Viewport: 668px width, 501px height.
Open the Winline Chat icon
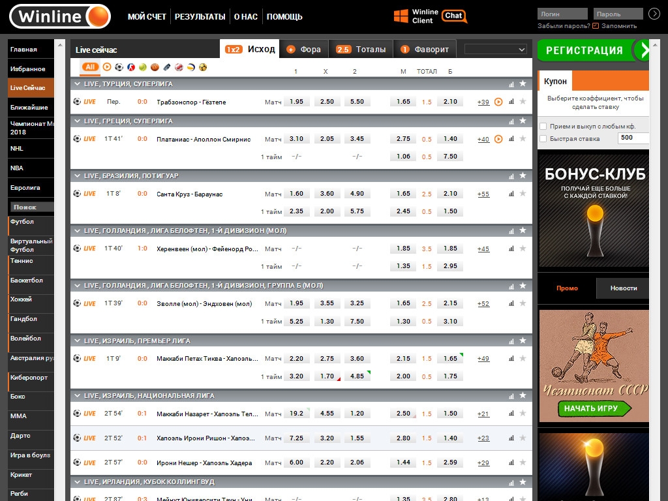[x=454, y=16]
